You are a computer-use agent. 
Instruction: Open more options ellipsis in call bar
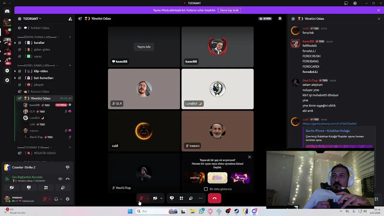[200, 198]
